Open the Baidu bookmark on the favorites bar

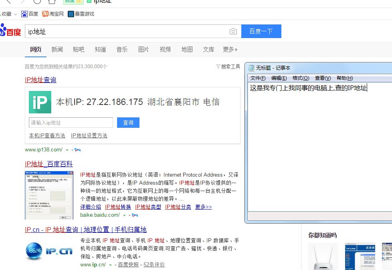click(30, 13)
